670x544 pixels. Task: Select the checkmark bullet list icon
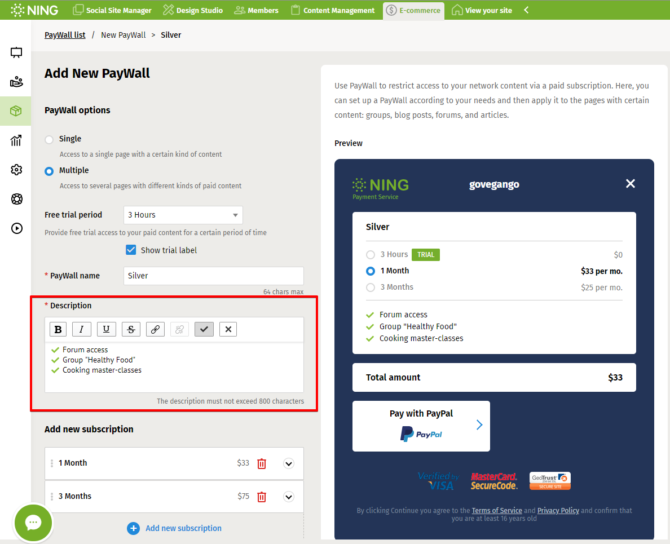(204, 329)
